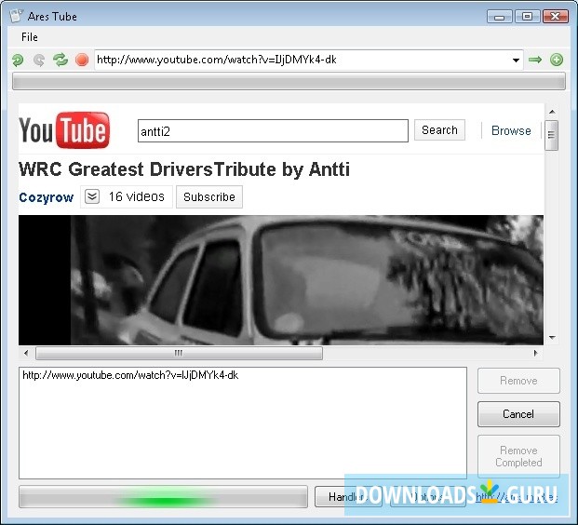
Task: Click the Remove button
Action: click(518, 381)
